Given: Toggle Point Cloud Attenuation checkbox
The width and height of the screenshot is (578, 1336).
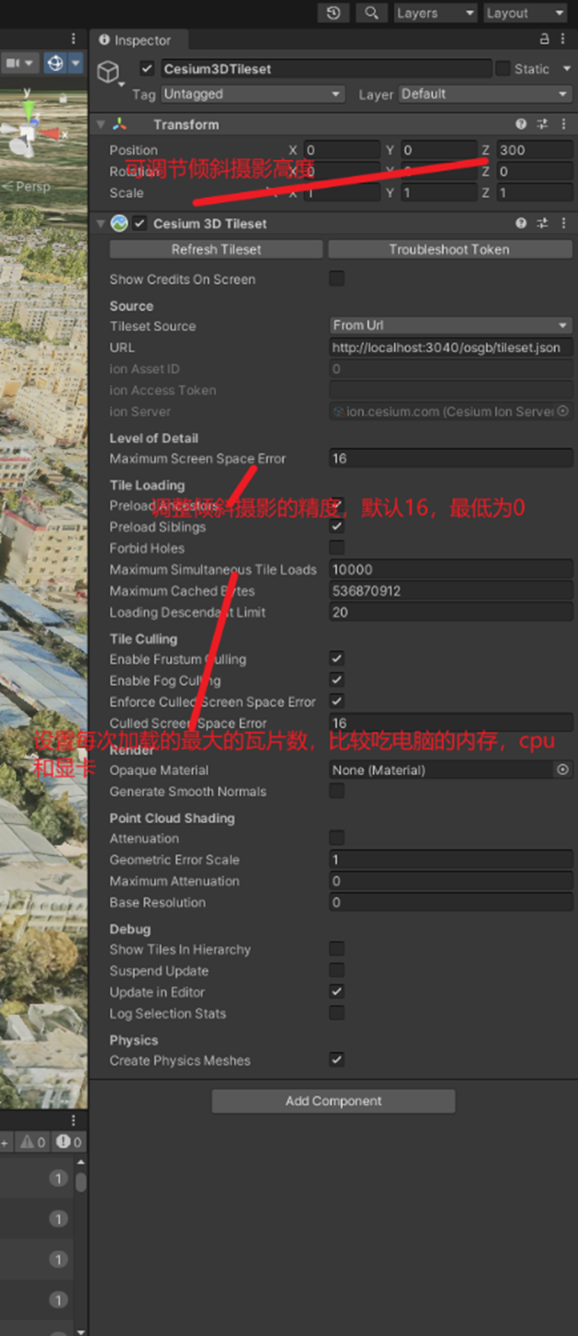Looking at the screenshot, I should coord(336,838).
